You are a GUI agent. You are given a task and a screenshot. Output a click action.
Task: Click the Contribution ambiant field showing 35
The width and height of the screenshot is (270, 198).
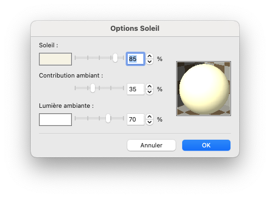136,89
